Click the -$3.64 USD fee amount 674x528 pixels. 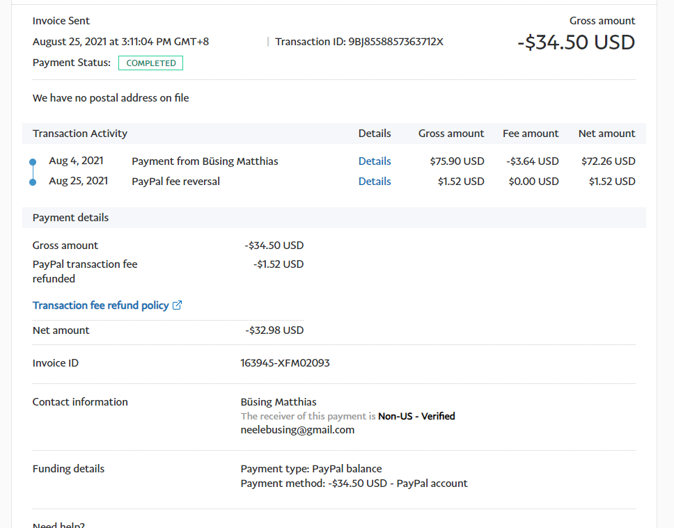[x=533, y=161]
